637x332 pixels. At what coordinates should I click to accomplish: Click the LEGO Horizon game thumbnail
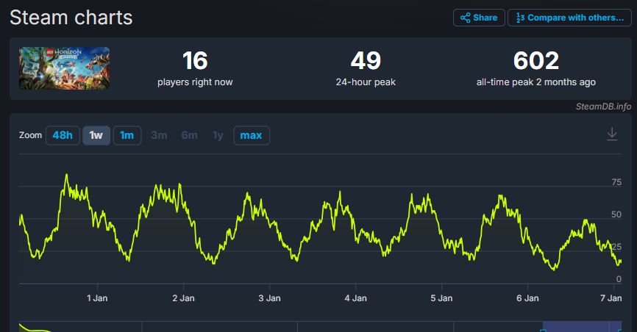click(65, 68)
